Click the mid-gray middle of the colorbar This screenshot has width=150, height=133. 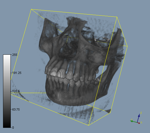[7, 91]
